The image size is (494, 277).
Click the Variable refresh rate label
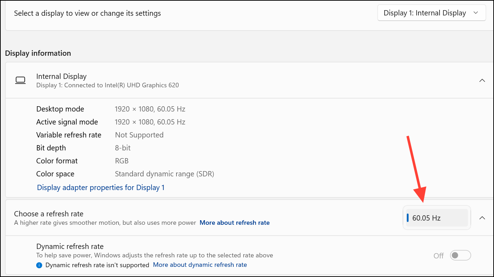click(x=69, y=135)
